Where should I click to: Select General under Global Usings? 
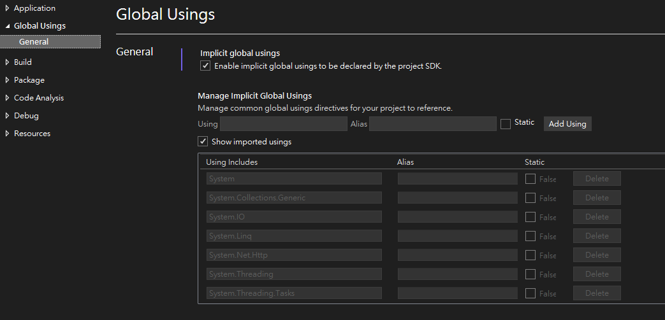click(x=34, y=42)
